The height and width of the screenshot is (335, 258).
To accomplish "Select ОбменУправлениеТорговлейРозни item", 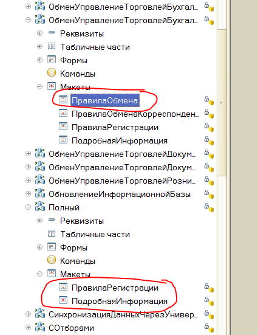I will pyautogui.click(x=122, y=181).
